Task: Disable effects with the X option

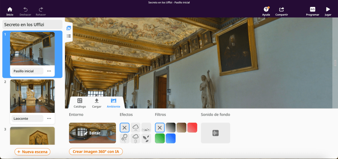Action: pos(125,128)
